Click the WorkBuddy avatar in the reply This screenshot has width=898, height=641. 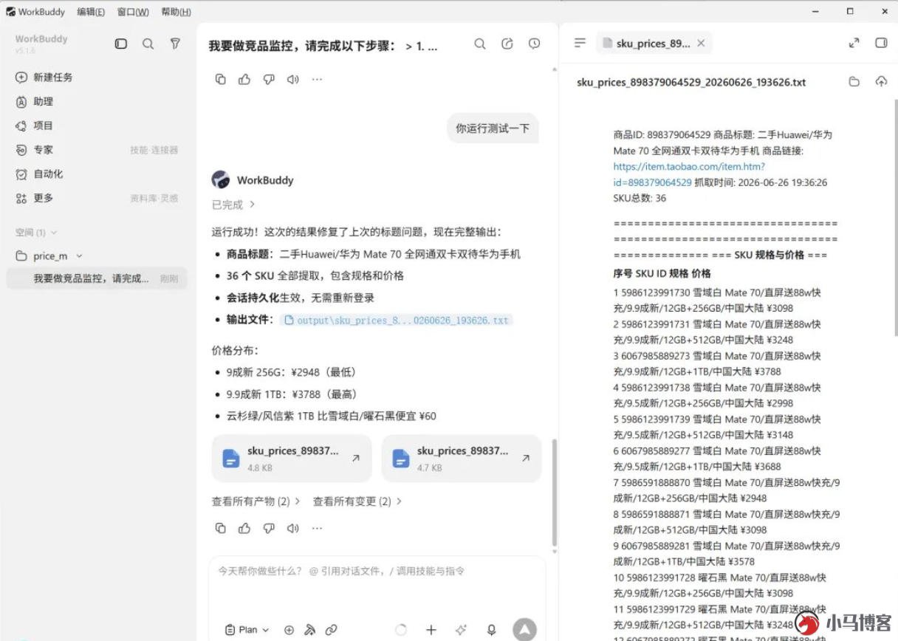pos(221,179)
